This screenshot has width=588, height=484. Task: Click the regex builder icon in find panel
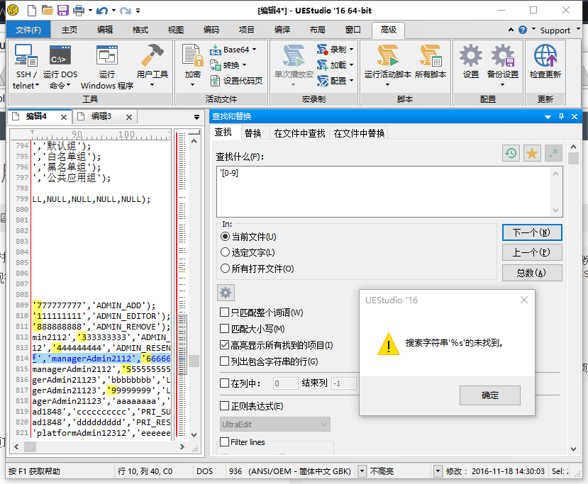[553, 153]
